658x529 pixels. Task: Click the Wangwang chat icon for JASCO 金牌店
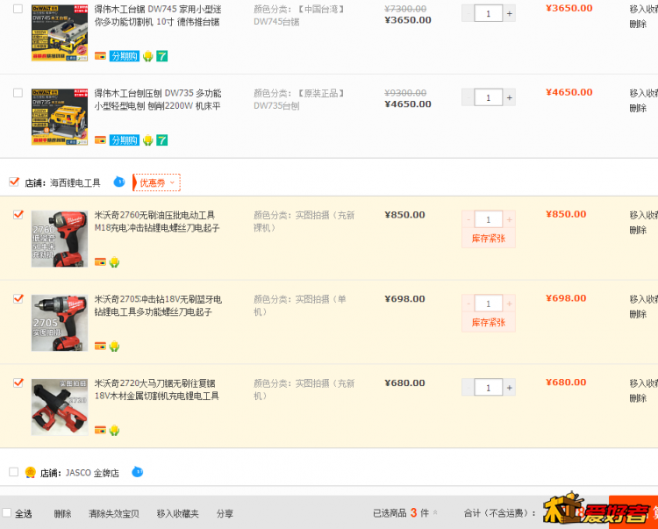pyautogui.click(x=137, y=472)
